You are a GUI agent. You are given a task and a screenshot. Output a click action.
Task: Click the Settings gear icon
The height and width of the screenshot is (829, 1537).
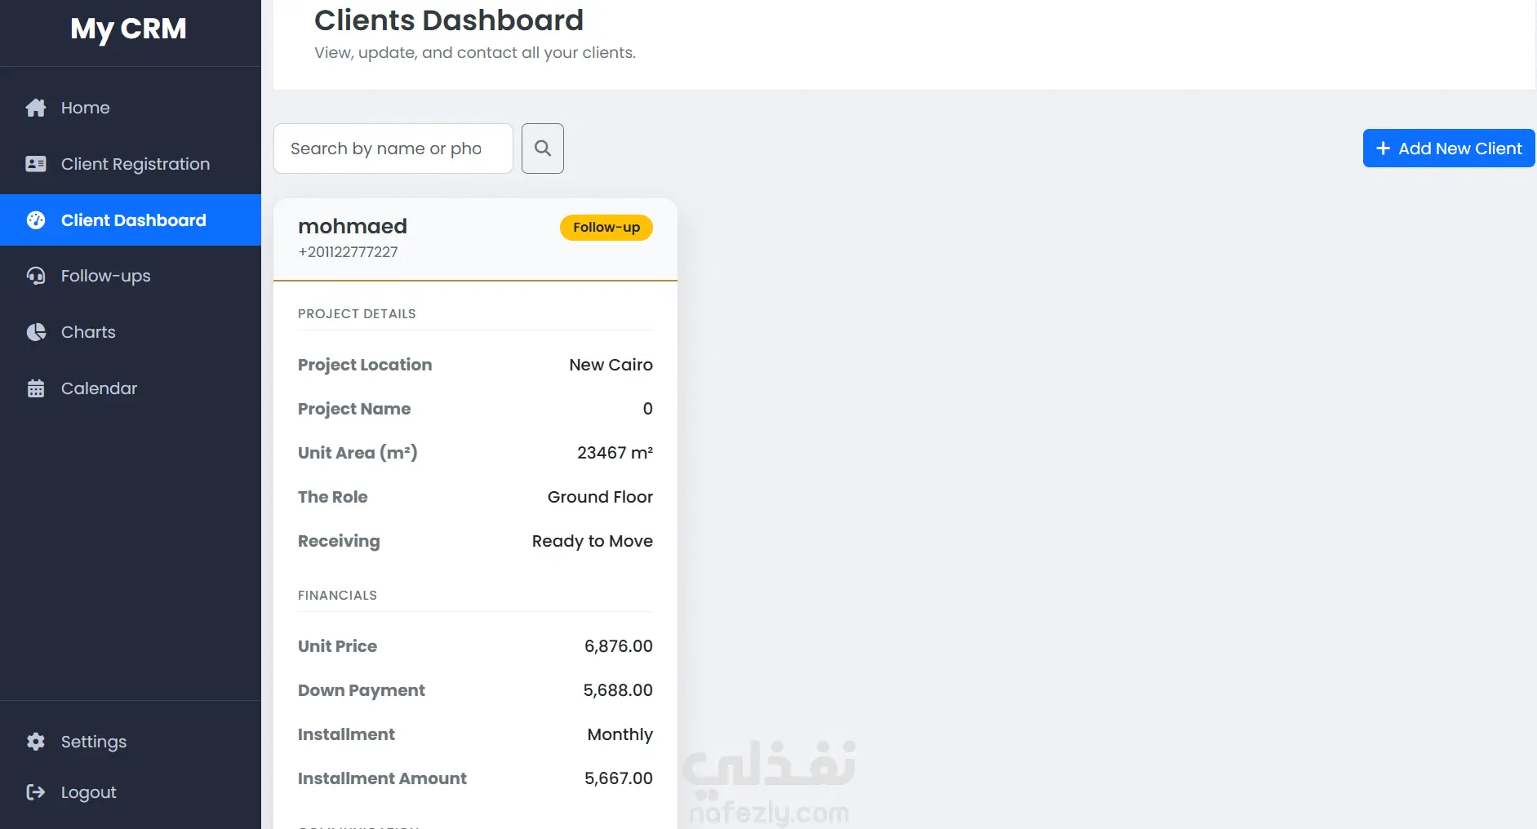[x=36, y=742]
